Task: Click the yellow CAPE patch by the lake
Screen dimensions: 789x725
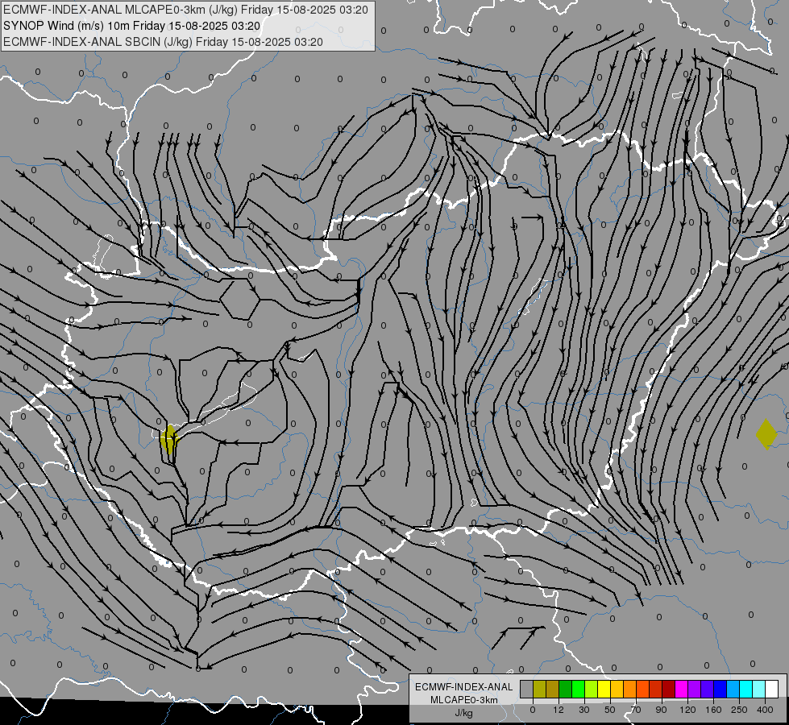Action: point(169,439)
